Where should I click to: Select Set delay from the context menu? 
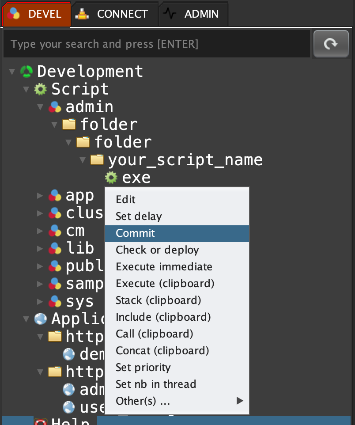[x=139, y=216]
